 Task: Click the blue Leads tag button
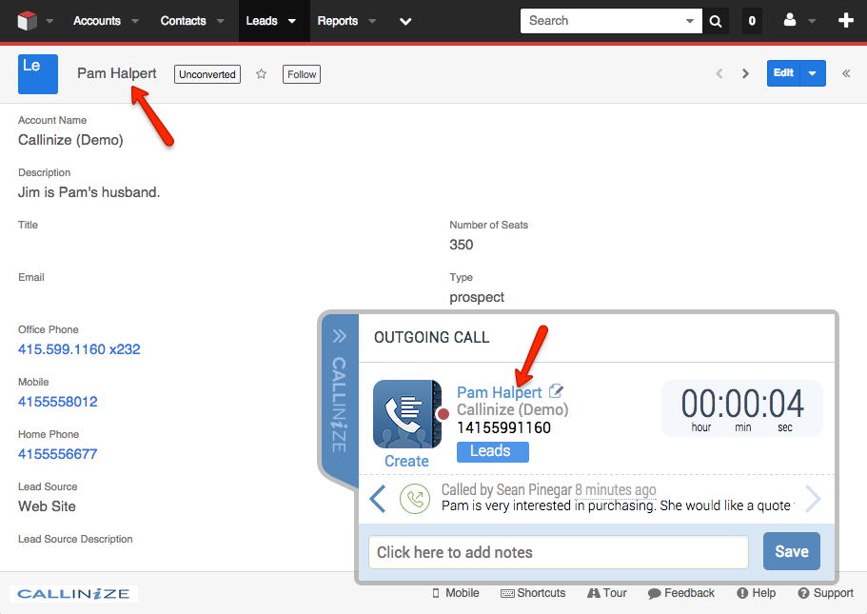pyautogui.click(x=492, y=451)
